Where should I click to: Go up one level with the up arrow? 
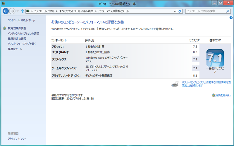tap(23, 11)
